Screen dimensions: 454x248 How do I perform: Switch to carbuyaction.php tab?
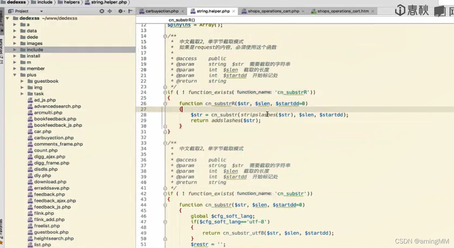(162, 11)
